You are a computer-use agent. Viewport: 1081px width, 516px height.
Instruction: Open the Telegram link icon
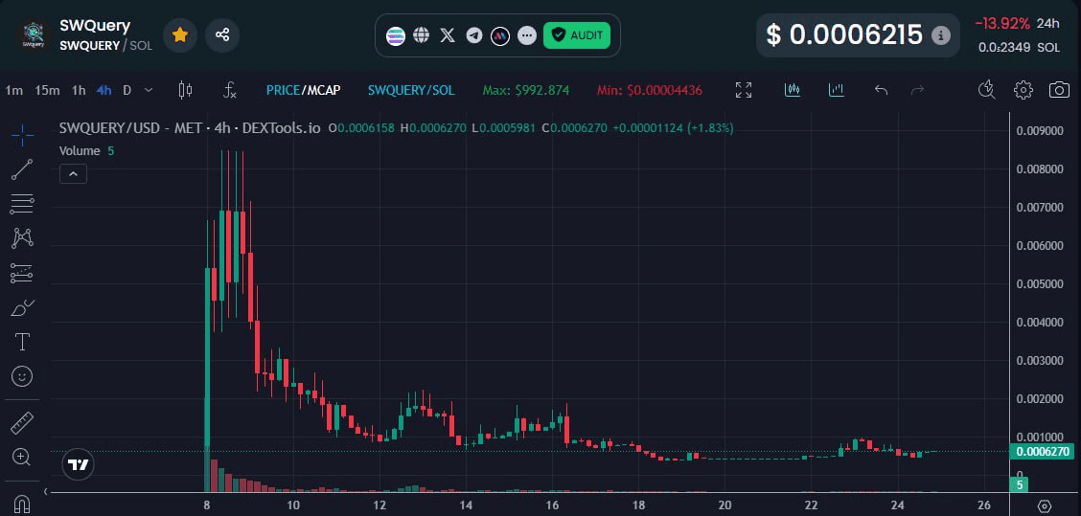473,35
